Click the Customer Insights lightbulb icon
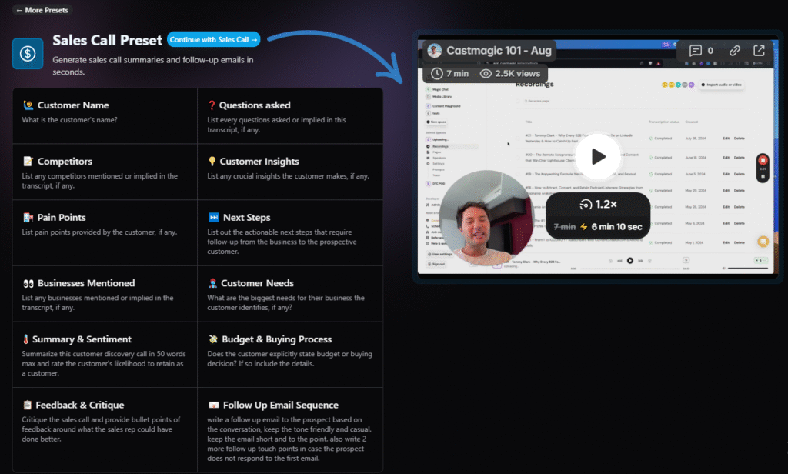This screenshot has height=474, width=788. 212,162
